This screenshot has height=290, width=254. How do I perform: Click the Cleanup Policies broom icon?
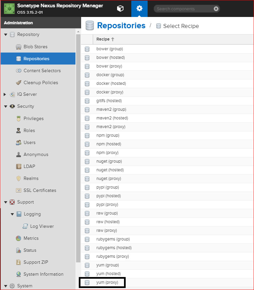point(19,83)
